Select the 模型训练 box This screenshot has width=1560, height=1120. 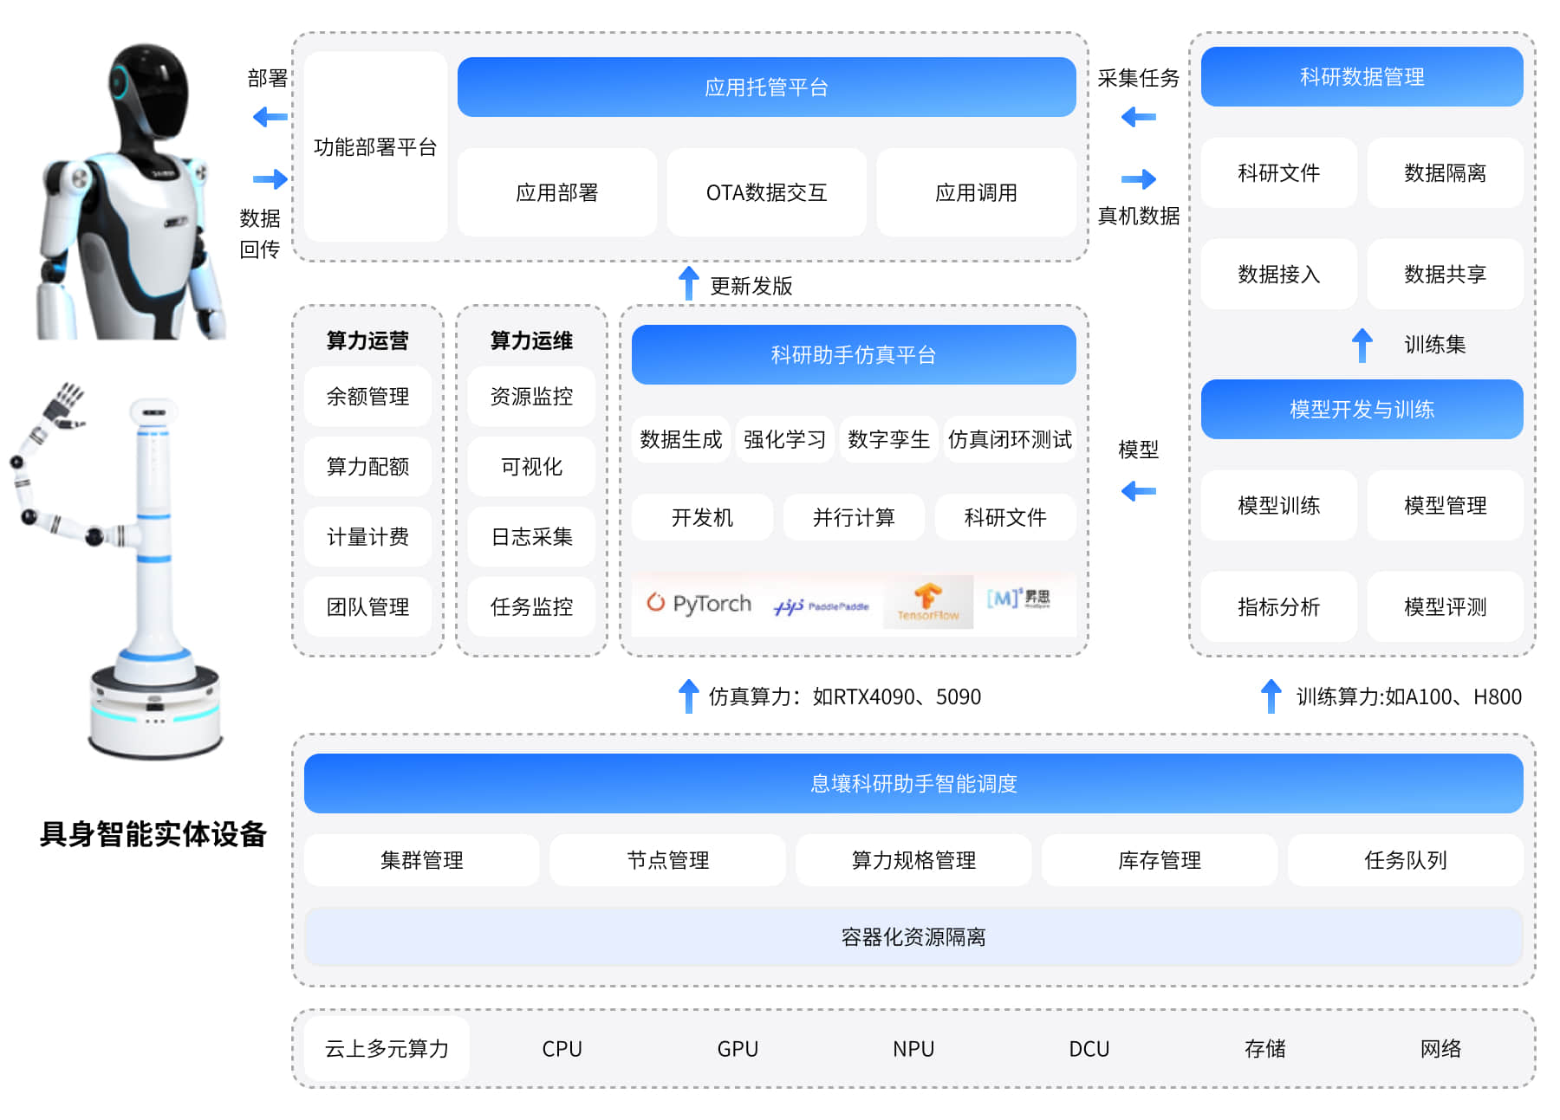pos(1278,505)
